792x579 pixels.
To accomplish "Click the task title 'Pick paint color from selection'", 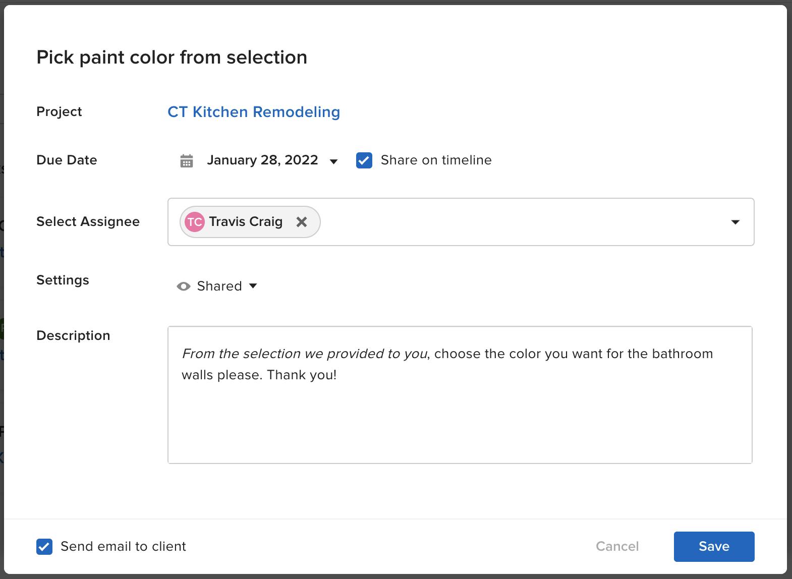I will [172, 57].
